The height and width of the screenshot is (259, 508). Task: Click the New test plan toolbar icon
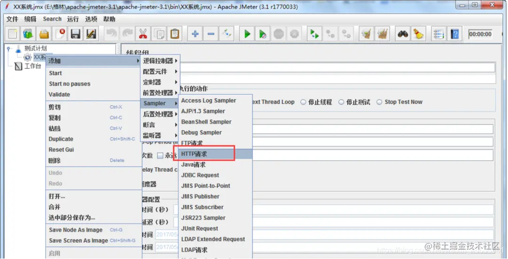click(x=13, y=34)
